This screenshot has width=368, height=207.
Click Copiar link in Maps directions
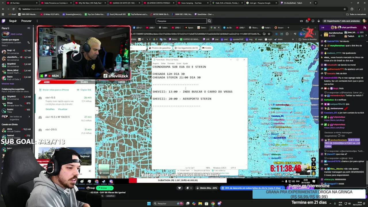pyautogui.click(x=84, y=90)
